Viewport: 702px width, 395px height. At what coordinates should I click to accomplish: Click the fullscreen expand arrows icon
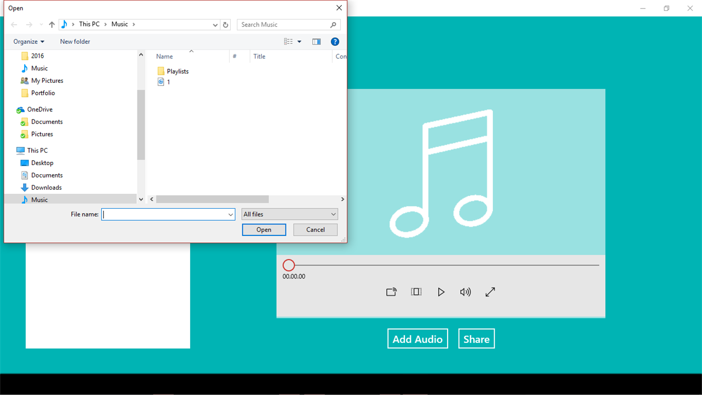point(490,292)
